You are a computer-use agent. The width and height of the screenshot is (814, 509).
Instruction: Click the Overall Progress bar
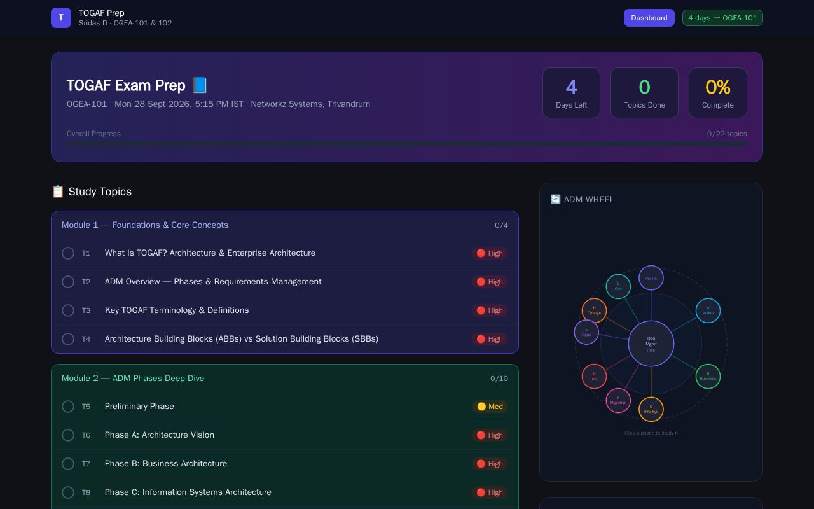pos(407,144)
